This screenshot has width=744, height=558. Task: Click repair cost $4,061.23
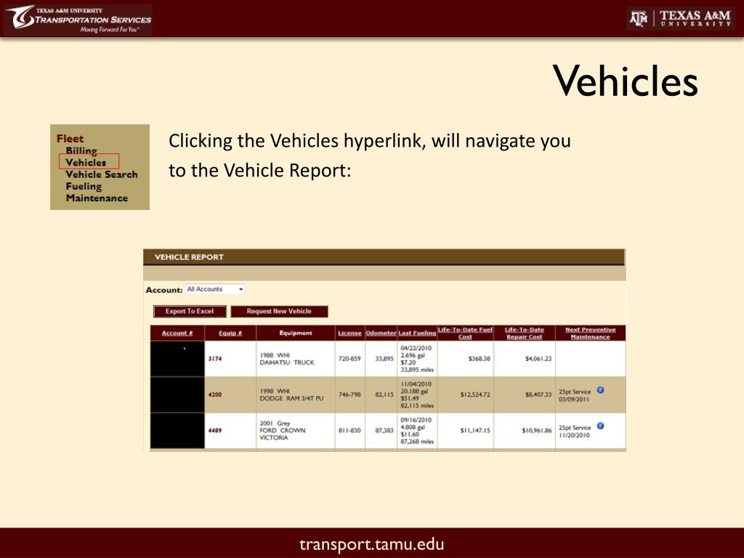click(538, 359)
